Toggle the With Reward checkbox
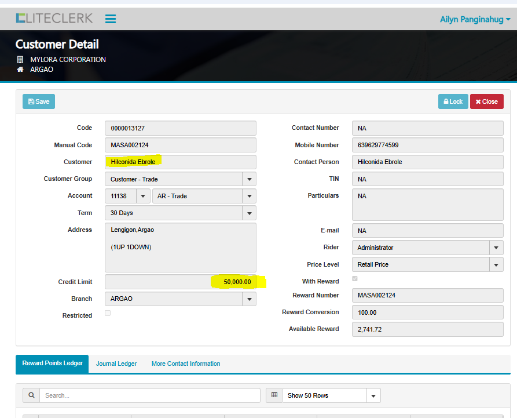The width and height of the screenshot is (517, 418). (355, 279)
